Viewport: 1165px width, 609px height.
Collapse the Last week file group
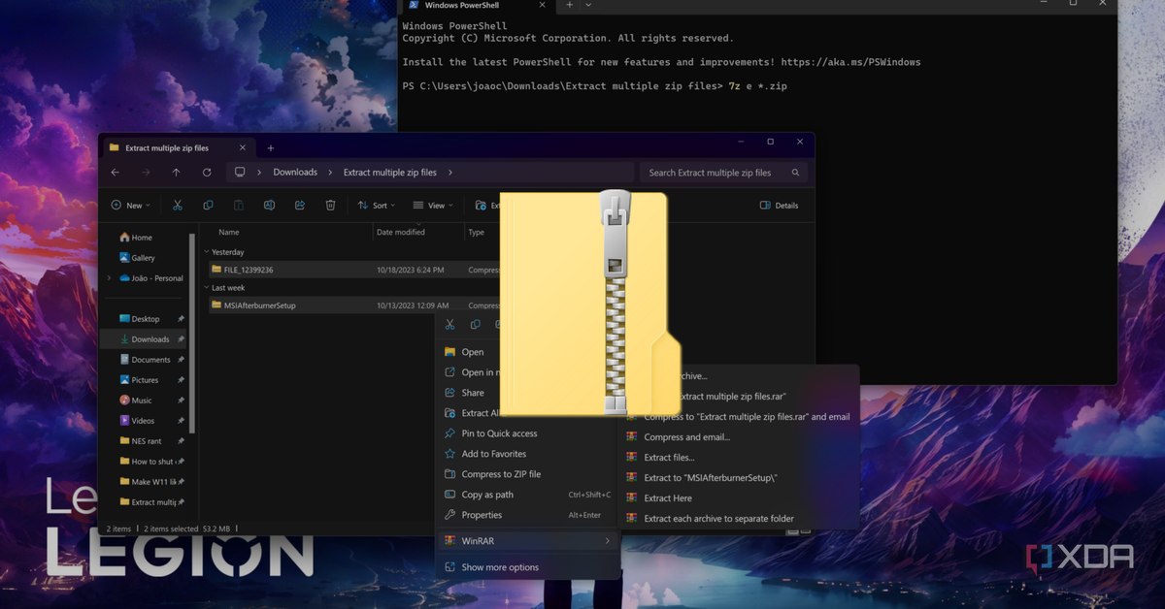tap(207, 288)
